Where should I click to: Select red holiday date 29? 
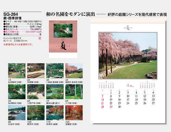click(x=111, y=107)
